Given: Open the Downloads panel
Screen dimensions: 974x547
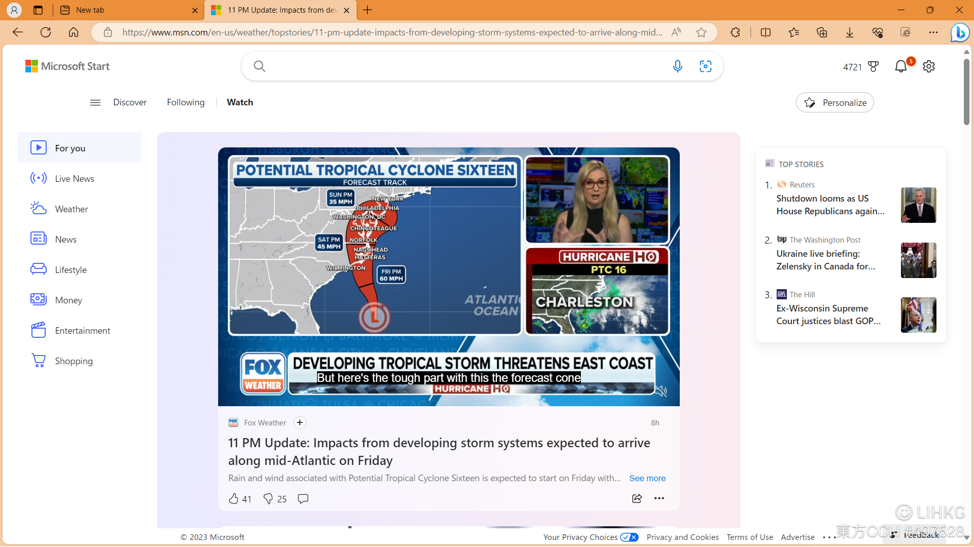Looking at the screenshot, I should tap(850, 32).
